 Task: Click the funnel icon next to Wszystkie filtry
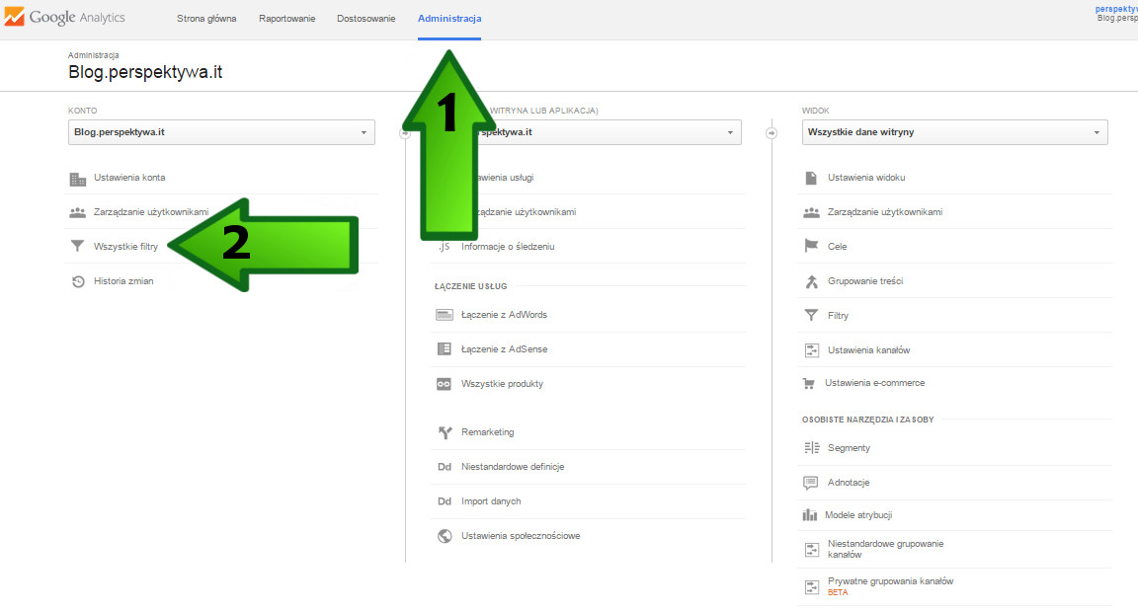pos(78,247)
